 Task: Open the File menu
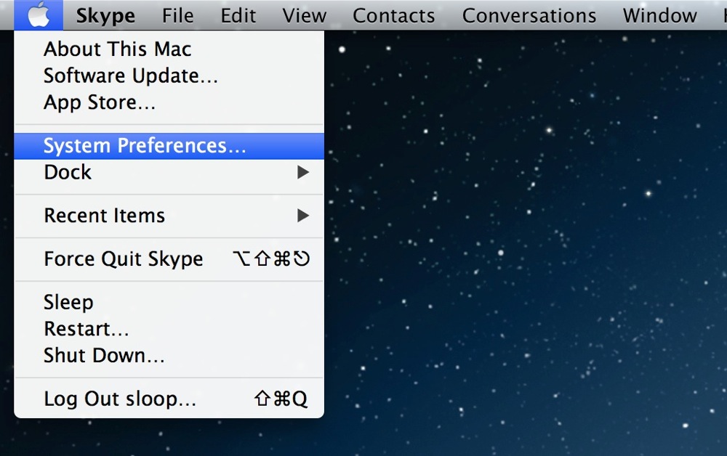[177, 16]
